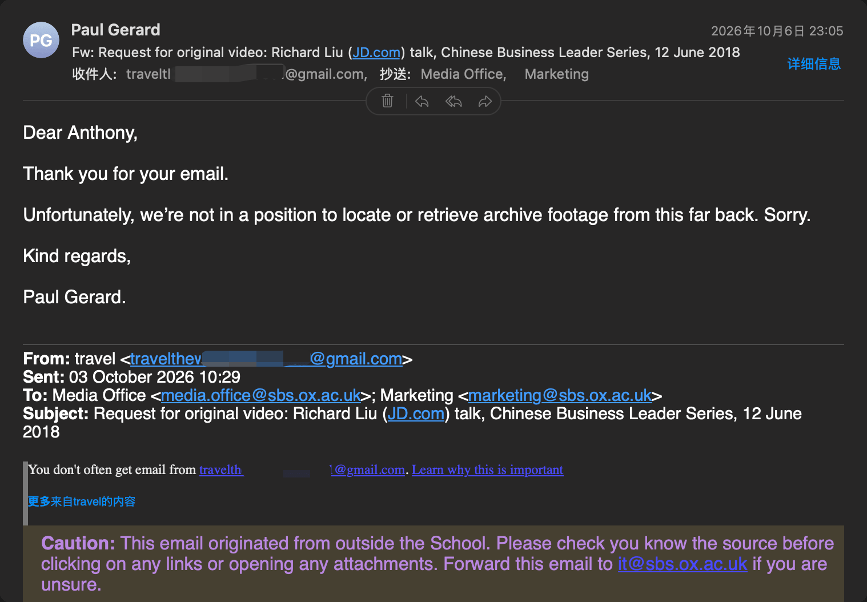Open the 详细信息 details link
Screen dimensions: 867x602
click(x=814, y=63)
